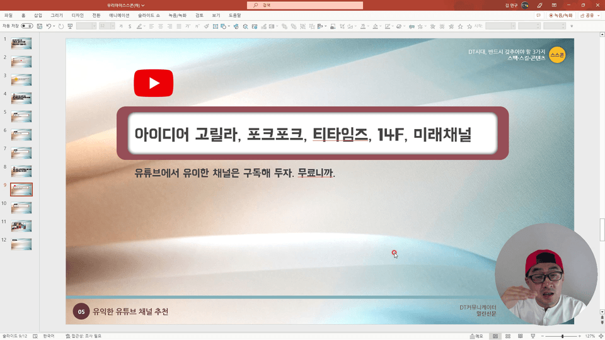Click the ribbon display options icon
Viewport: 605px width, 340px height.
tap(554, 5)
